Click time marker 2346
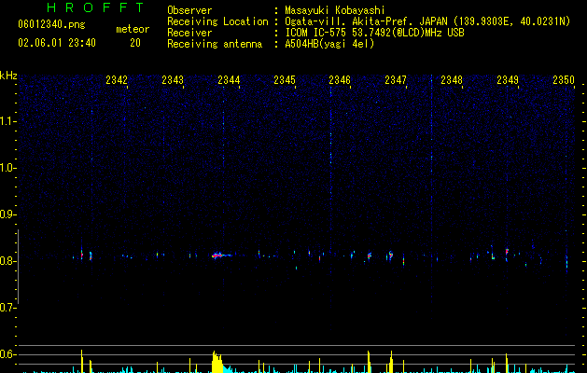The height and width of the screenshot is (373, 587). 340,80
